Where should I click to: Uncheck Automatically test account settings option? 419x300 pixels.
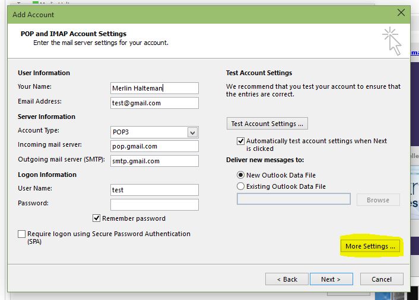pos(240,141)
